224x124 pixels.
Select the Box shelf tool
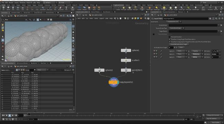[3, 8]
